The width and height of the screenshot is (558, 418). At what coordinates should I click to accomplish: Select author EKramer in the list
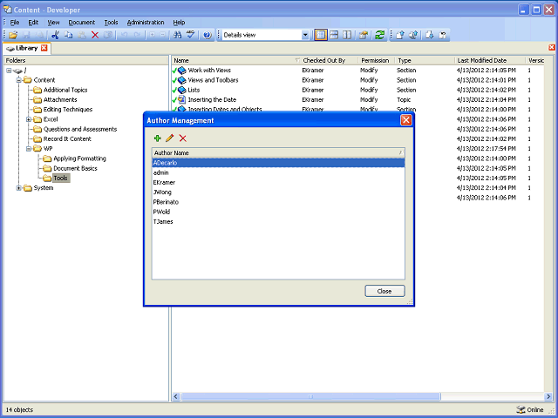278,182
